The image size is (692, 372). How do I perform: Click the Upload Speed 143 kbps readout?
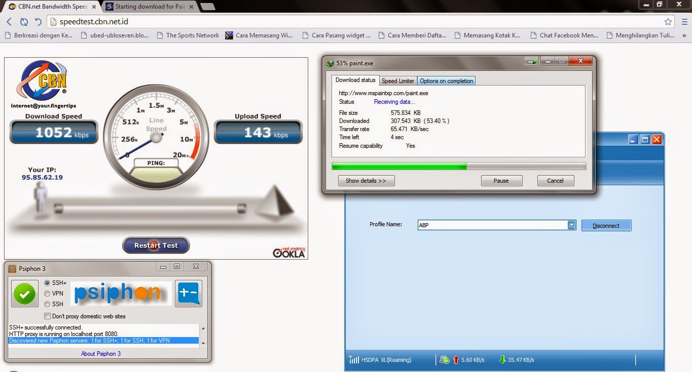[259, 132]
